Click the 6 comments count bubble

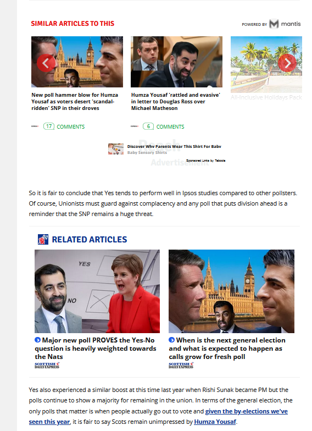(148, 126)
